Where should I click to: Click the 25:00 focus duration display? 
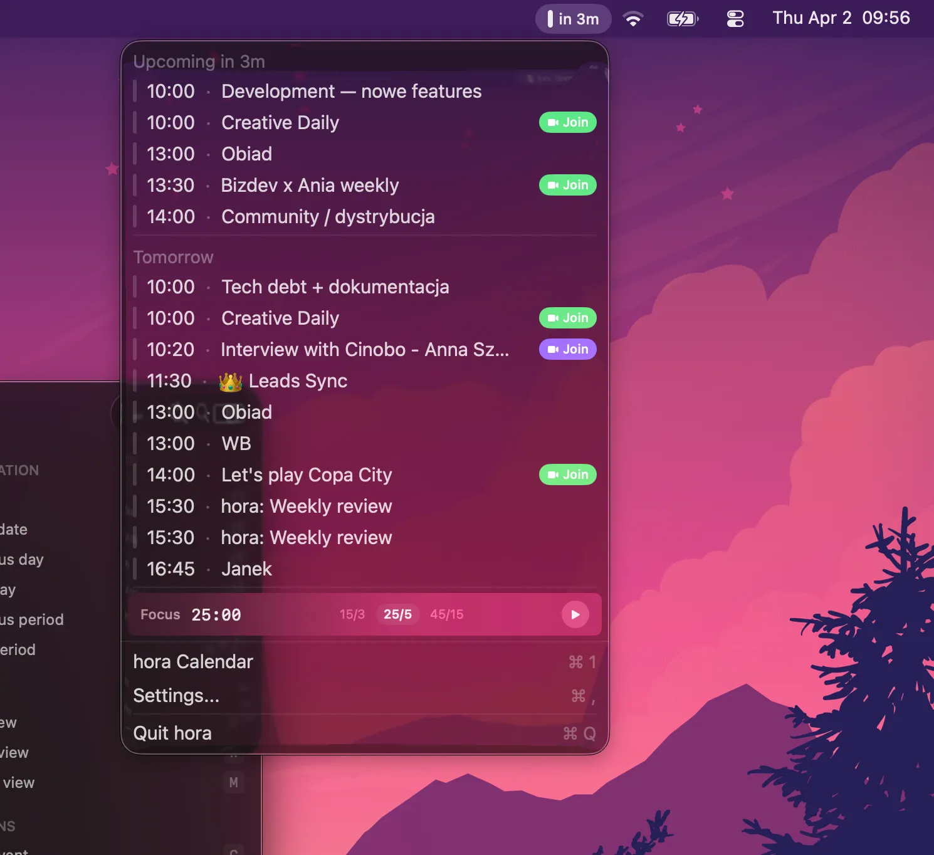click(x=216, y=614)
